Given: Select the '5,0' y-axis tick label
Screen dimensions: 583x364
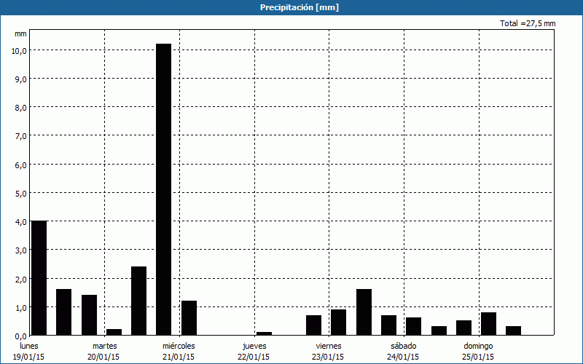Looking at the screenshot, I should pyautogui.click(x=20, y=193).
